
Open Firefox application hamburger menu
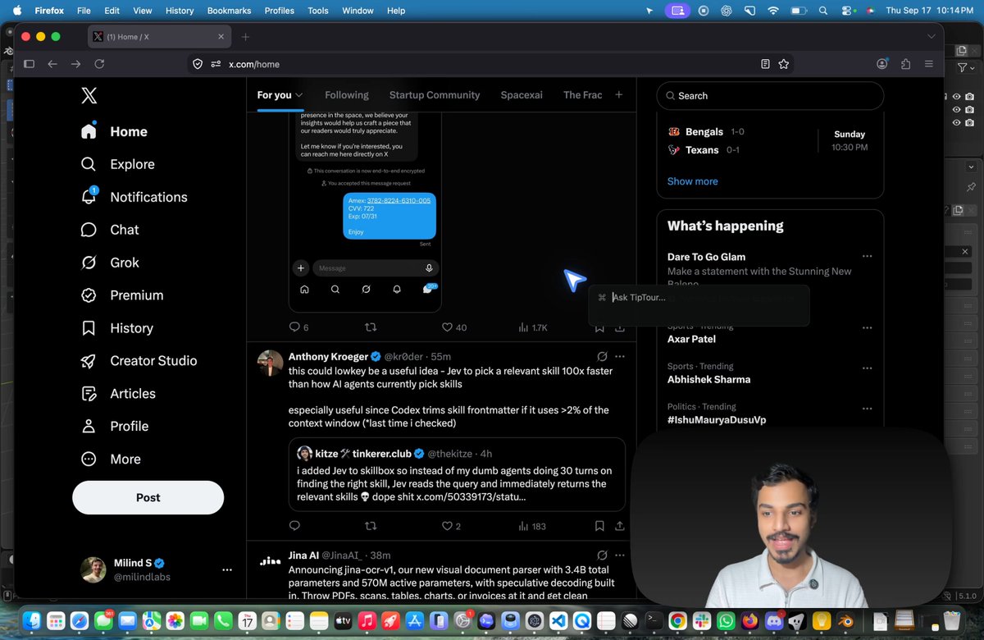click(x=929, y=64)
